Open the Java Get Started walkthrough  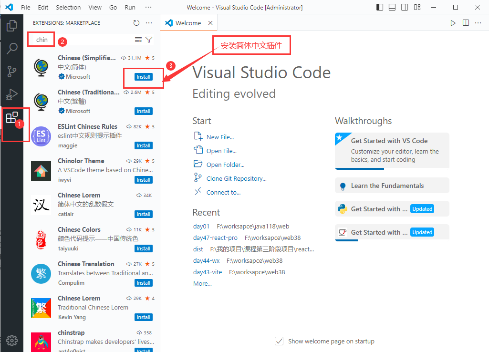pyautogui.click(x=392, y=232)
